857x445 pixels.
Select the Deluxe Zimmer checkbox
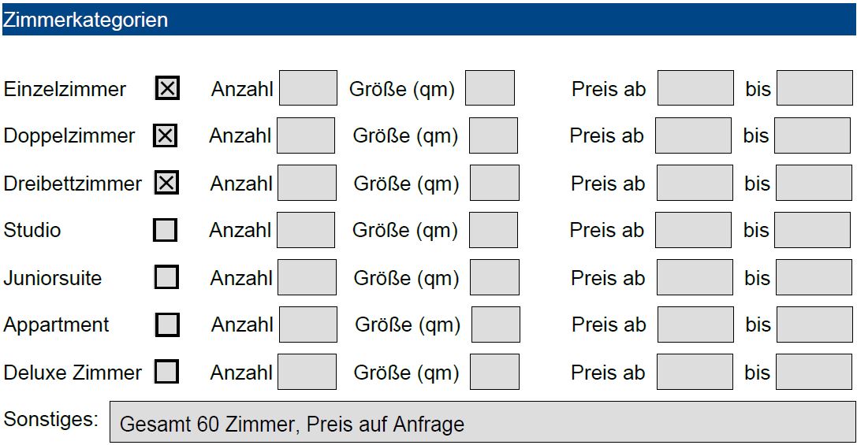[166, 372]
